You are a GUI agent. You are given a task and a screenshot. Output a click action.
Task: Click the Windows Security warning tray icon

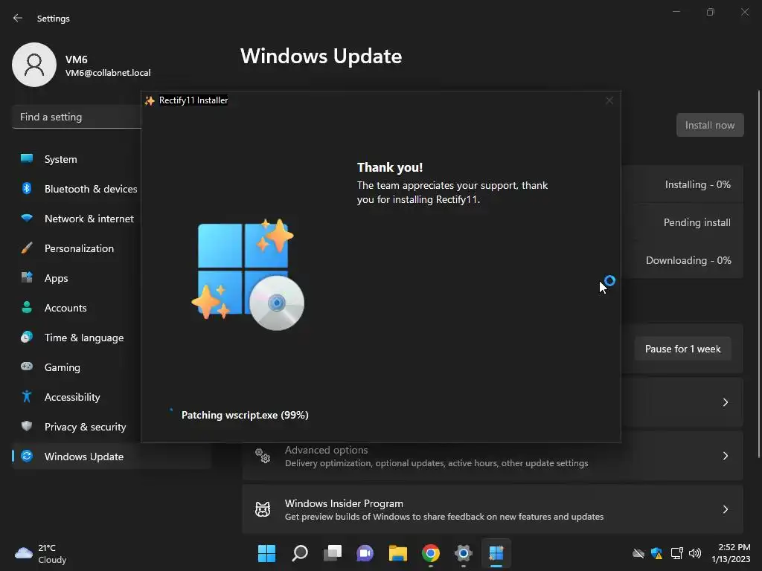(x=656, y=553)
